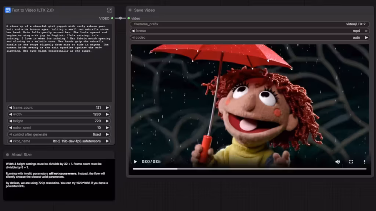Click the expand icon on Text to Video node
Viewport: 376px width, 211px height.
(x=109, y=10)
